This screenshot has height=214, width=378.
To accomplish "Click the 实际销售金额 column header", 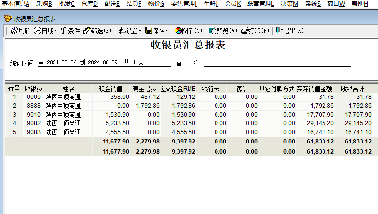I will pyautogui.click(x=314, y=89).
